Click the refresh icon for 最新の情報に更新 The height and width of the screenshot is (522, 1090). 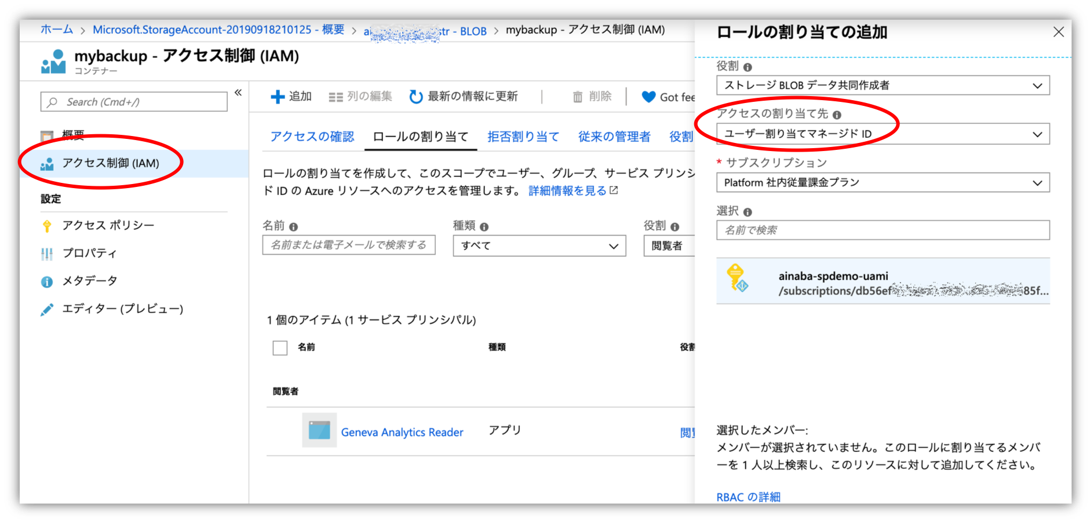pos(415,97)
